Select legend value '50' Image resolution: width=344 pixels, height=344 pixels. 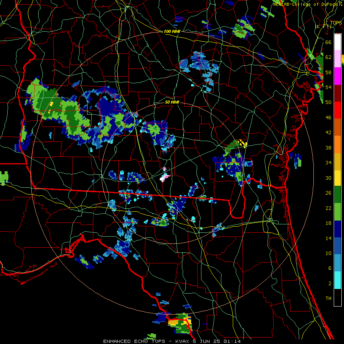click(x=328, y=102)
